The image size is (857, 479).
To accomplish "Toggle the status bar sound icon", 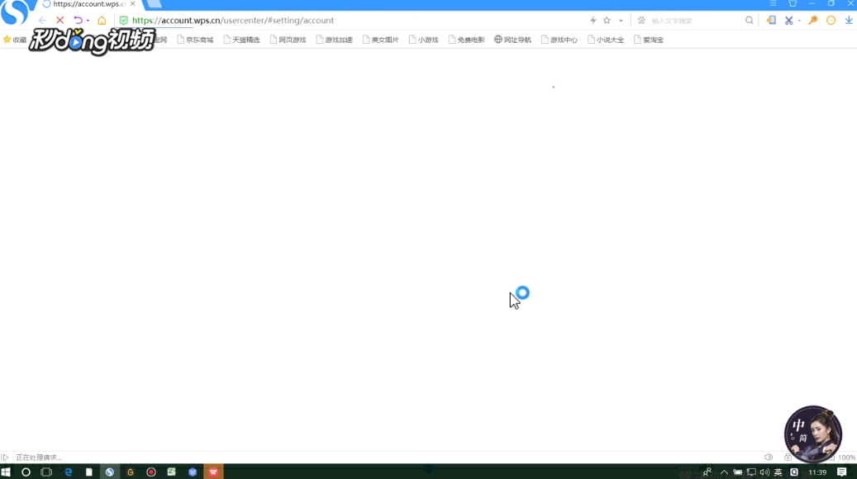I will (x=769, y=458).
